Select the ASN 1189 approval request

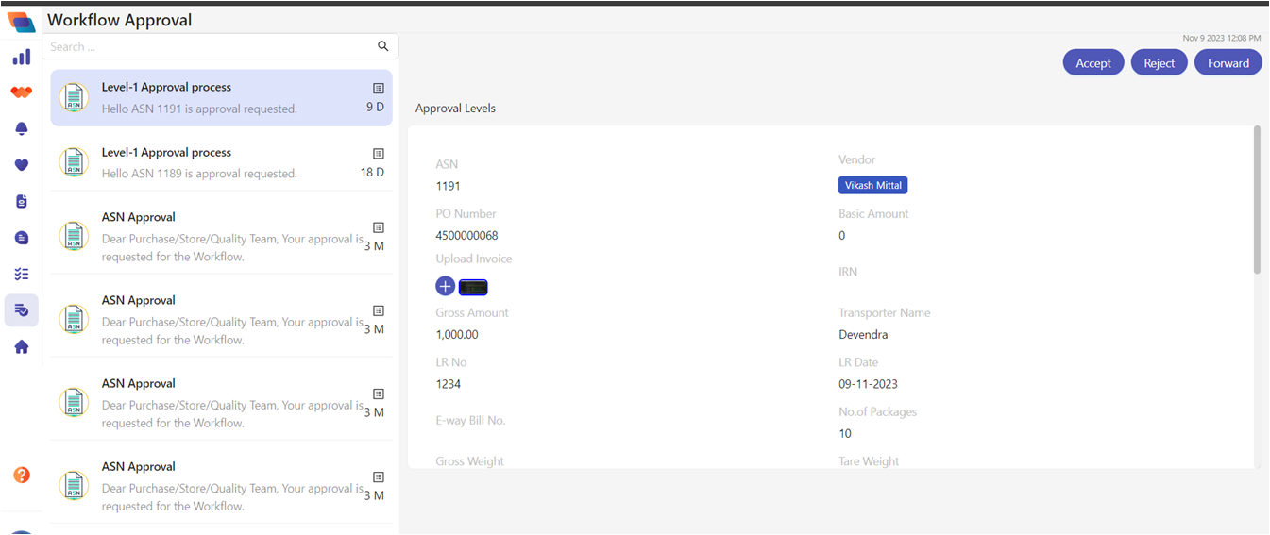[x=221, y=162]
